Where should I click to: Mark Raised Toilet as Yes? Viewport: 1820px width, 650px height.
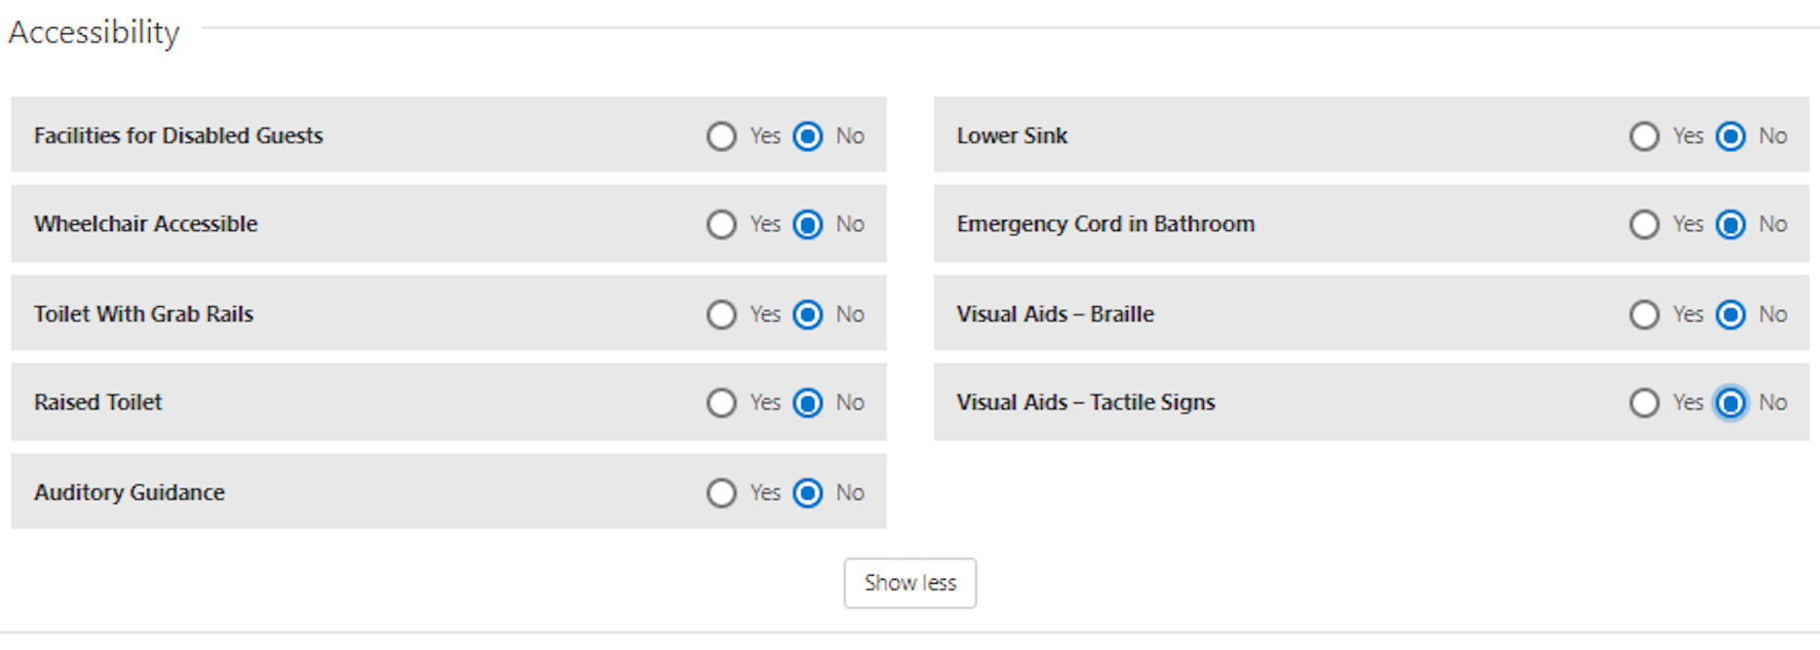click(x=721, y=403)
